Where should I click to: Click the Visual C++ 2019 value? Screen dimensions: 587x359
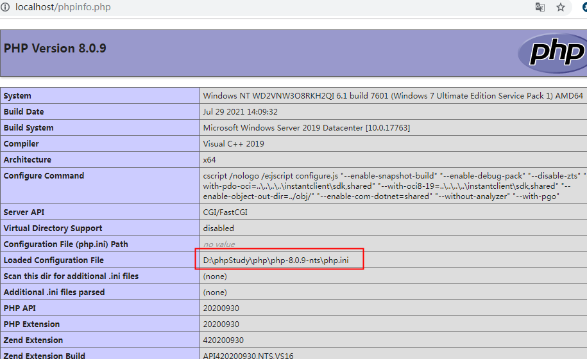tap(234, 144)
